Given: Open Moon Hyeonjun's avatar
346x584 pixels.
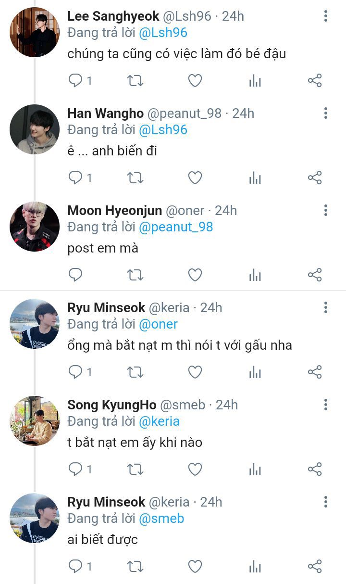Looking at the screenshot, I should (35, 227).
